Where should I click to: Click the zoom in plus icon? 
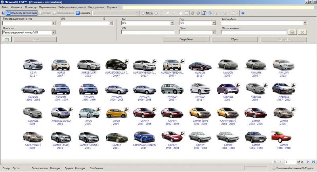point(143,13)
